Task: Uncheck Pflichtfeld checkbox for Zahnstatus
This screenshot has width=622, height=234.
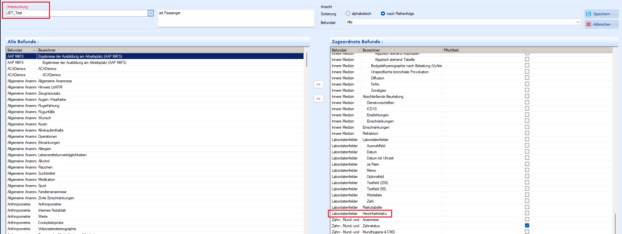Action: tap(527, 226)
